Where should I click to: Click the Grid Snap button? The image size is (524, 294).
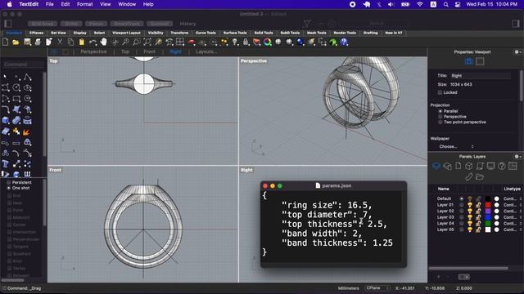click(x=43, y=24)
